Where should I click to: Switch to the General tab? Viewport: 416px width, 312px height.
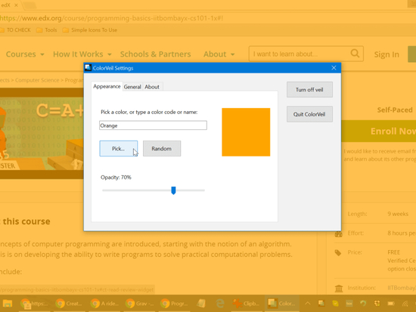point(132,87)
